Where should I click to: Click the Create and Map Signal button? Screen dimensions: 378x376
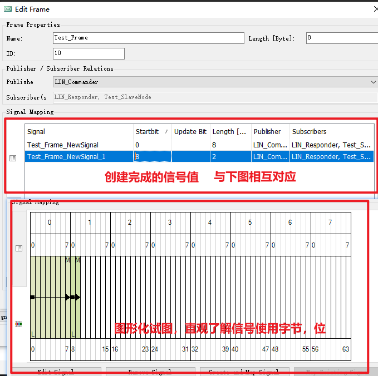point(244,372)
